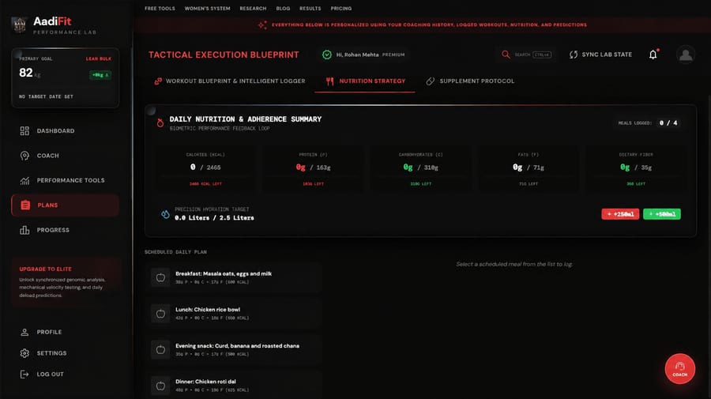The height and width of the screenshot is (399, 711).
Task: Select the Plans clipboard icon
Action: pyautogui.click(x=25, y=205)
